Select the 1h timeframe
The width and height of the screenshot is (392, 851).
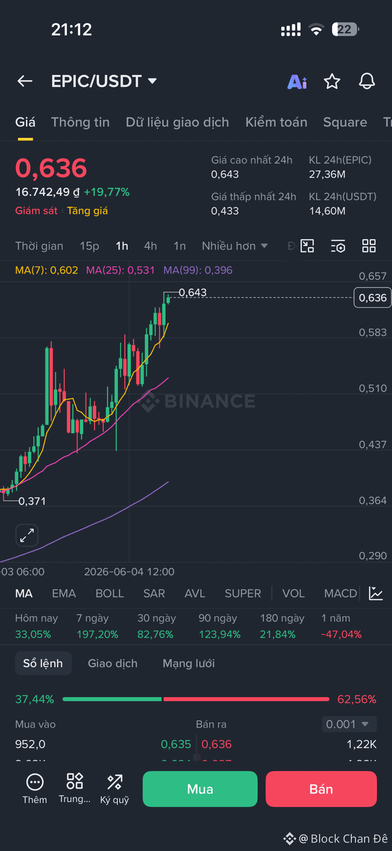coord(122,246)
